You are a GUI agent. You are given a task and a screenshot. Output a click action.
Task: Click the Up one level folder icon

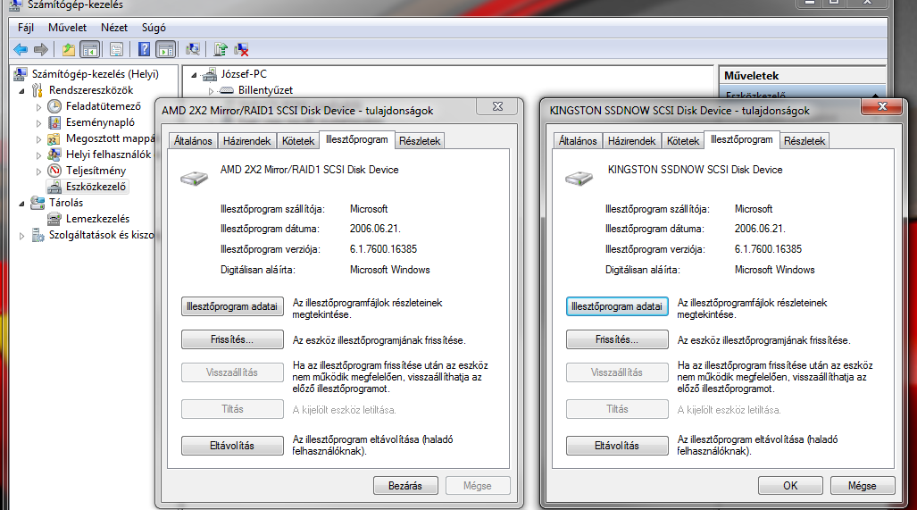click(x=69, y=50)
